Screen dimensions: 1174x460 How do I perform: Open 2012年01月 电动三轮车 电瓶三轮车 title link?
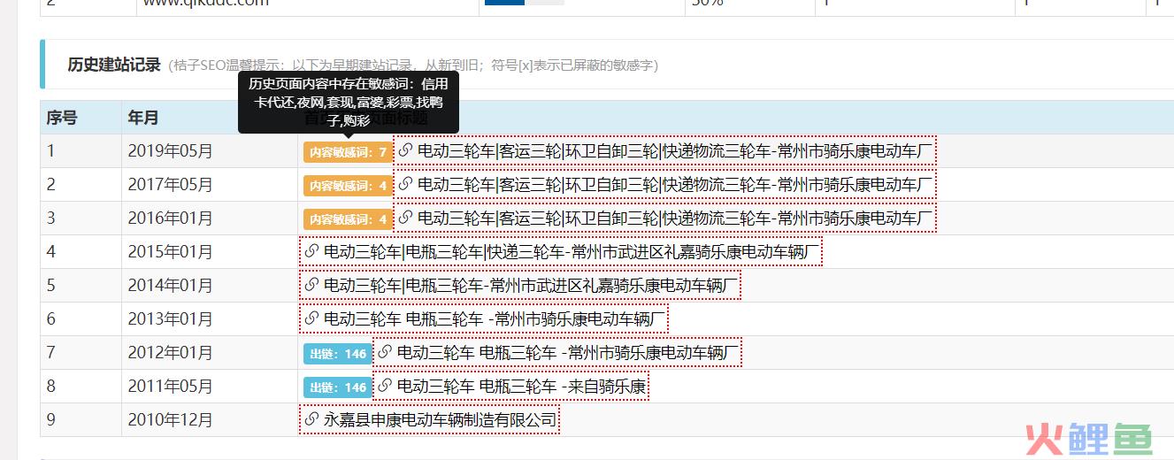click(568, 353)
